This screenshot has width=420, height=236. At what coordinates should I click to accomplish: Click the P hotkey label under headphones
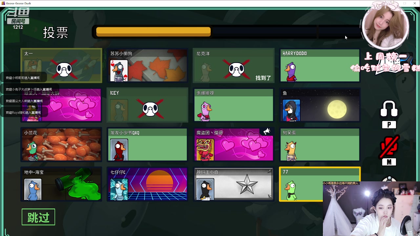tap(389, 125)
